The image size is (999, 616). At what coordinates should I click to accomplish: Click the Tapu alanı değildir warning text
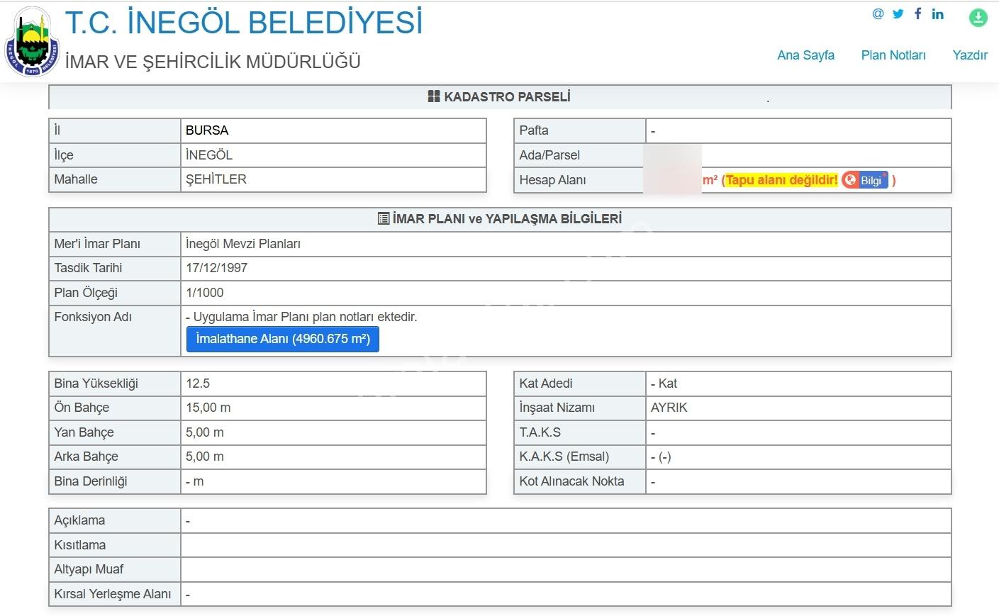tap(782, 180)
